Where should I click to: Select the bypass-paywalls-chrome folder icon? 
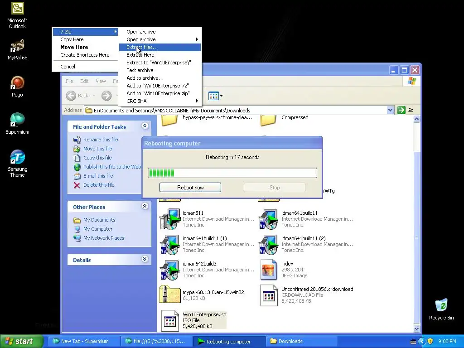(169, 121)
